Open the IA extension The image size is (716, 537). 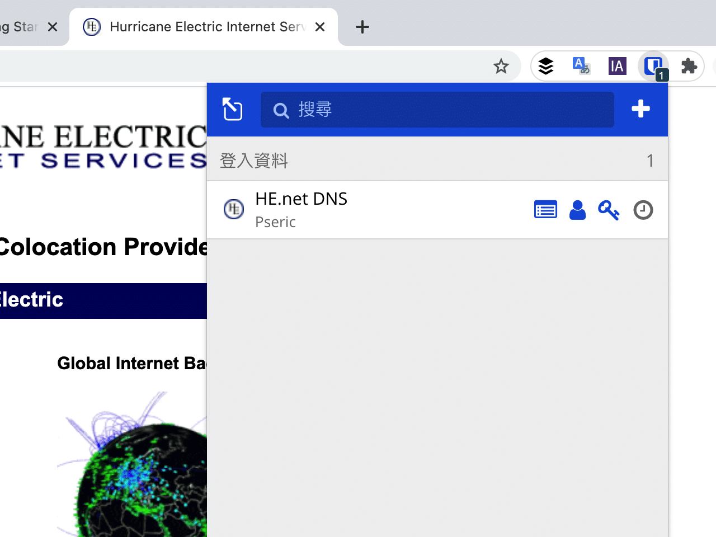point(617,66)
